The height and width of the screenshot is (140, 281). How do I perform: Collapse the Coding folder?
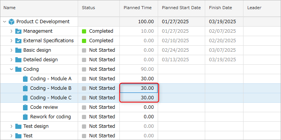11,69
